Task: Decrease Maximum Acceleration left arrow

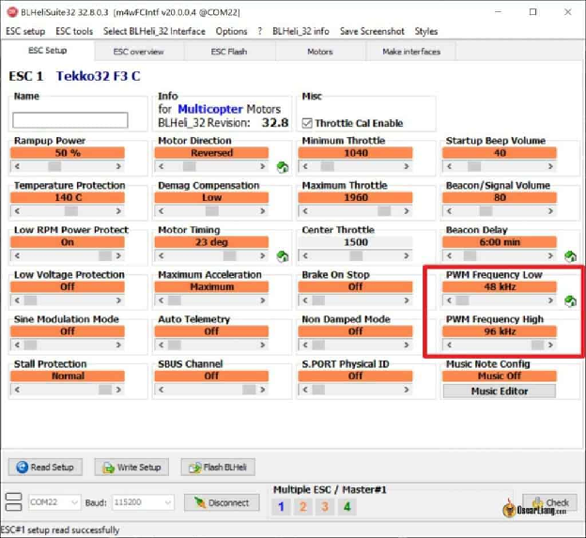Action: tap(162, 300)
